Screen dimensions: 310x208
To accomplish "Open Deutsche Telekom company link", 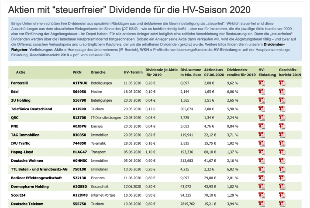I will coord(27,204).
